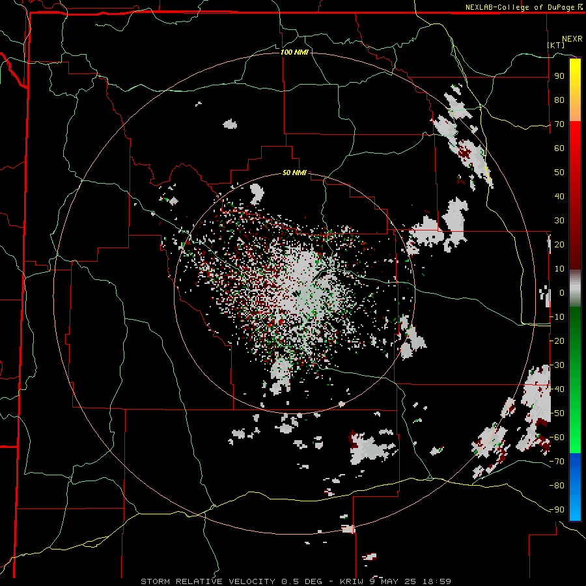Click the radar site center marker

click(x=296, y=294)
